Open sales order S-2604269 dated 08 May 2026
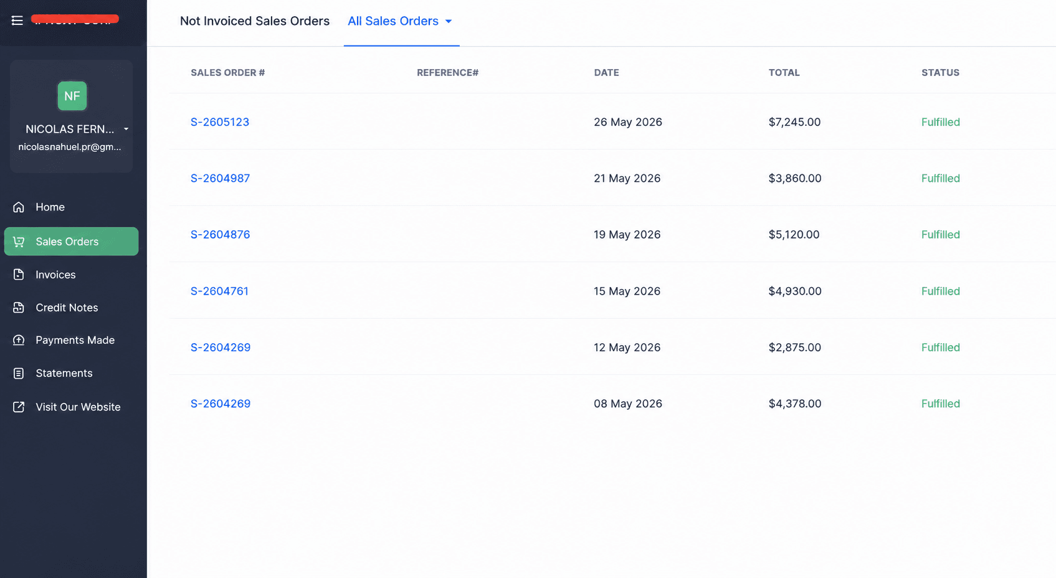 (221, 404)
